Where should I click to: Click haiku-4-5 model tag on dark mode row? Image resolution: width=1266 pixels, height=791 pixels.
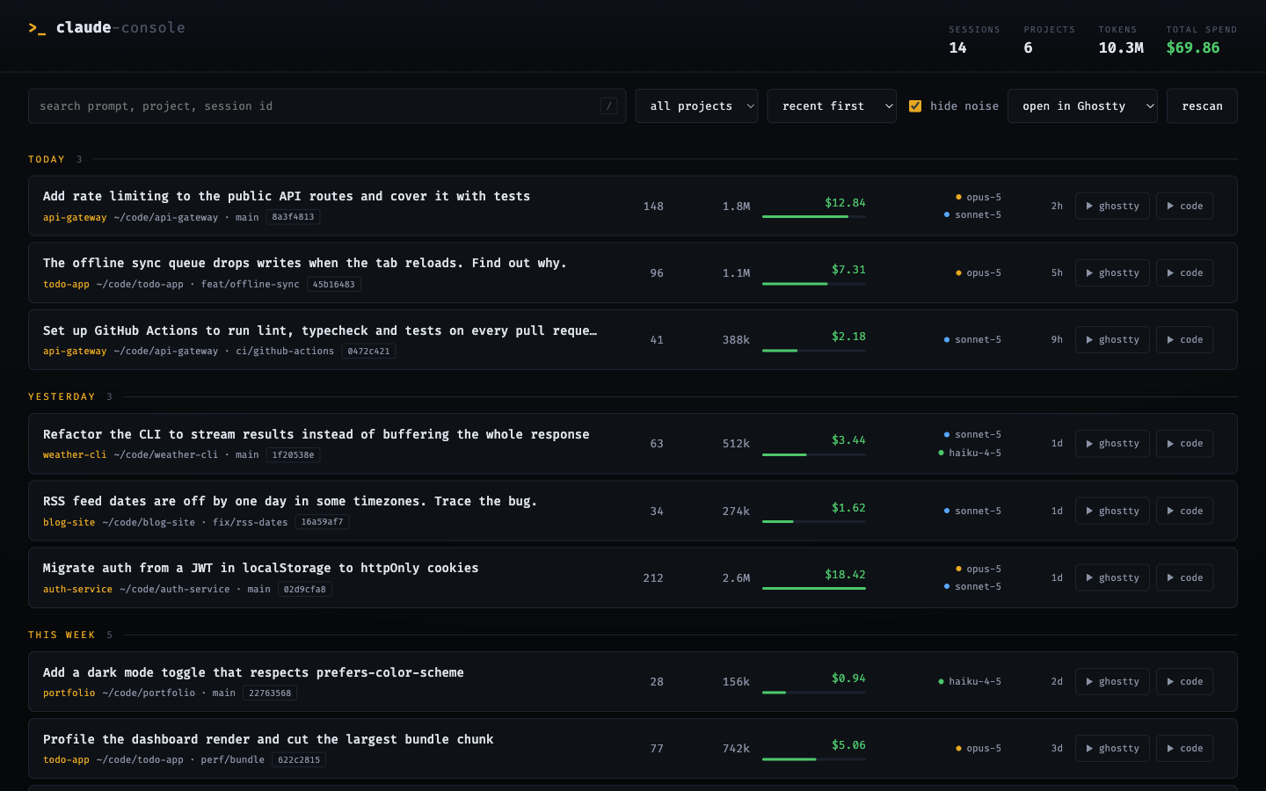click(970, 681)
